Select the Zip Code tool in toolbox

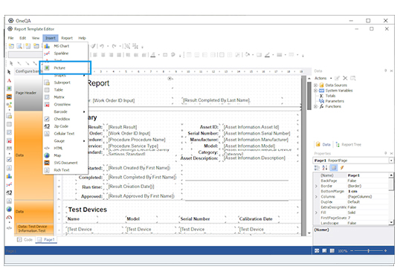click(9, 193)
